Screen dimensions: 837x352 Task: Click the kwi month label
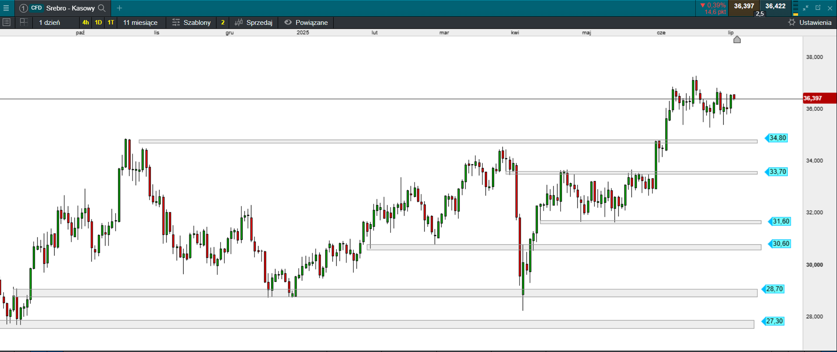(x=515, y=33)
